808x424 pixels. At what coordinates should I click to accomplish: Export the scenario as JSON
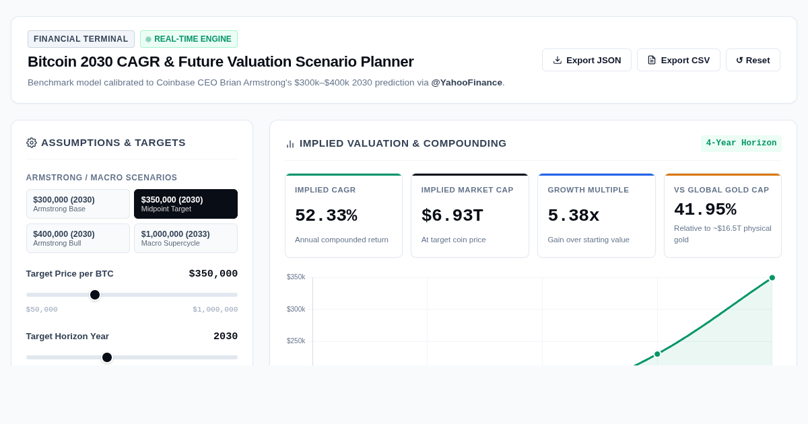pyautogui.click(x=586, y=60)
